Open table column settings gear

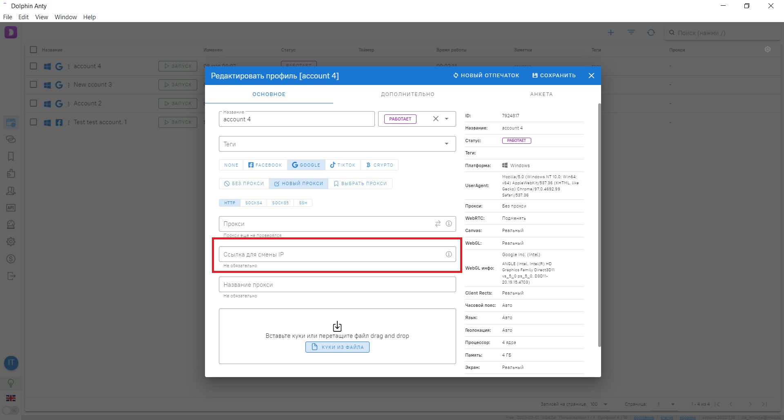768,49
